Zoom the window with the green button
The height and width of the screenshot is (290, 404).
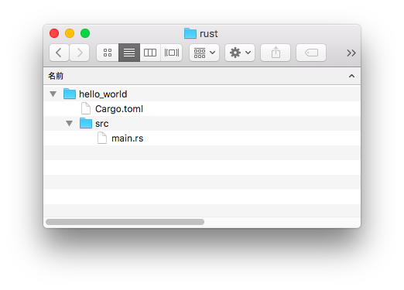point(85,33)
